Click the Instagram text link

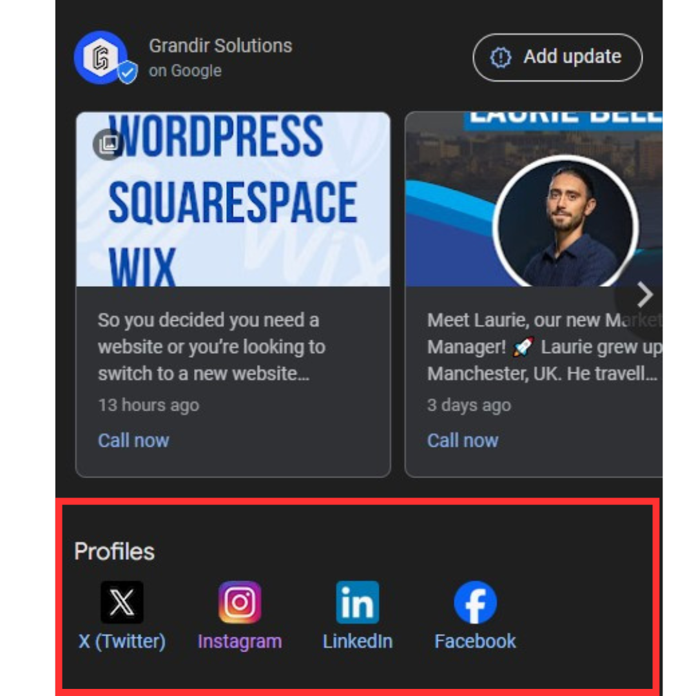[240, 642]
